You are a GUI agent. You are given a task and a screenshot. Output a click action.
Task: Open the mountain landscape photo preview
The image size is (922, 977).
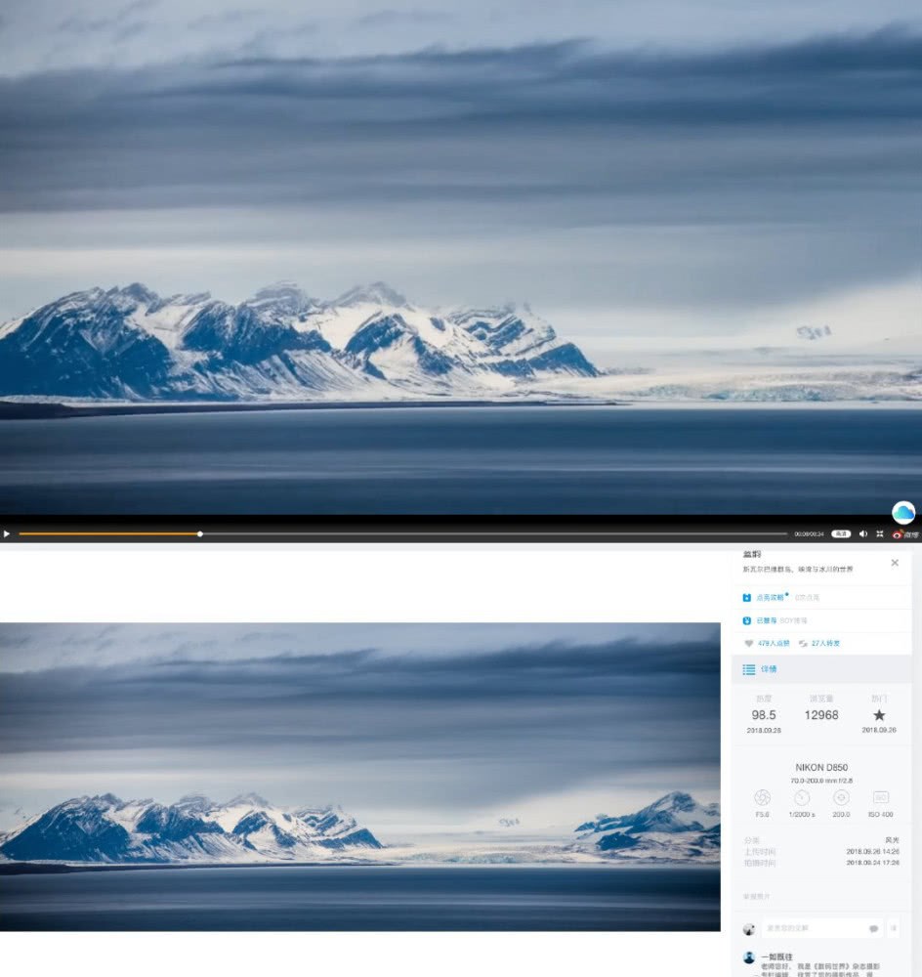(x=359, y=777)
